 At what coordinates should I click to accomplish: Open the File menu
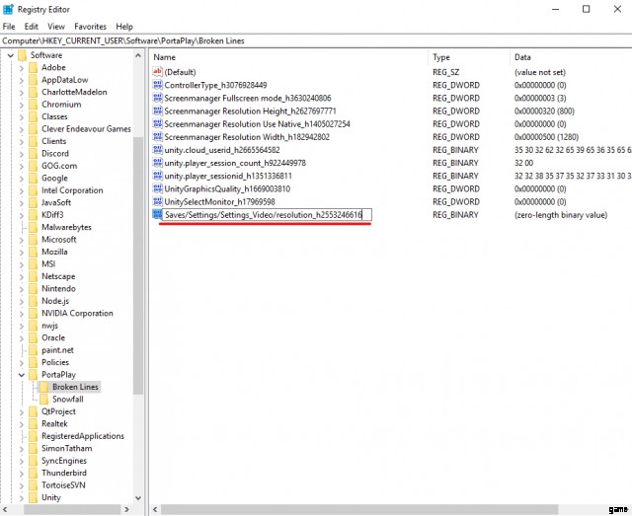point(9,26)
